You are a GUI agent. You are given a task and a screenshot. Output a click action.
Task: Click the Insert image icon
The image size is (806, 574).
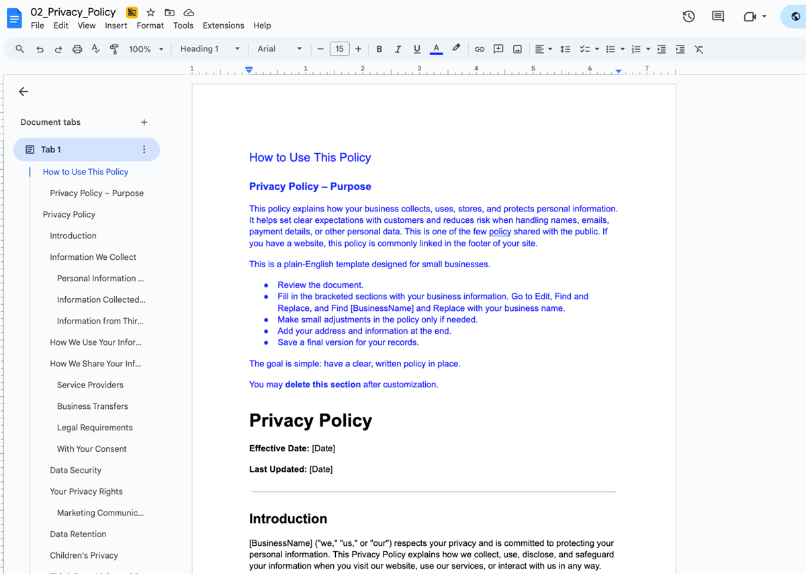[x=517, y=49]
